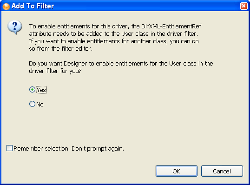Click the Designer app icon in title bar

(6, 7)
